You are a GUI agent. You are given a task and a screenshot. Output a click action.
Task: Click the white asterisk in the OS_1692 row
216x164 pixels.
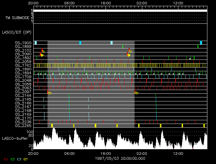(190, 59)
